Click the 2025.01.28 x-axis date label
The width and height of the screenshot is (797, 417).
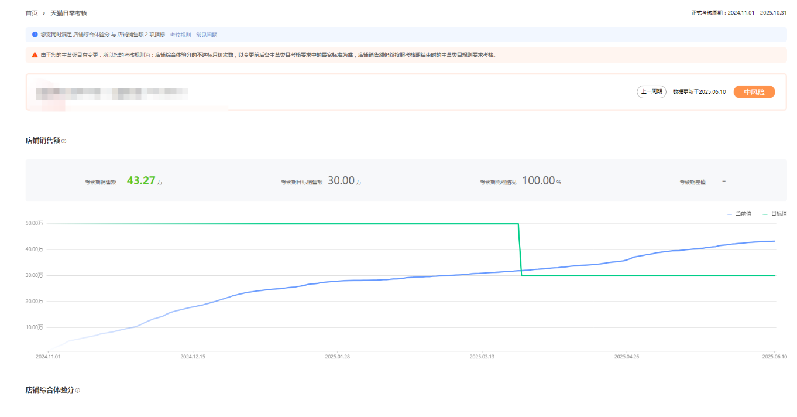click(x=337, y=356)
